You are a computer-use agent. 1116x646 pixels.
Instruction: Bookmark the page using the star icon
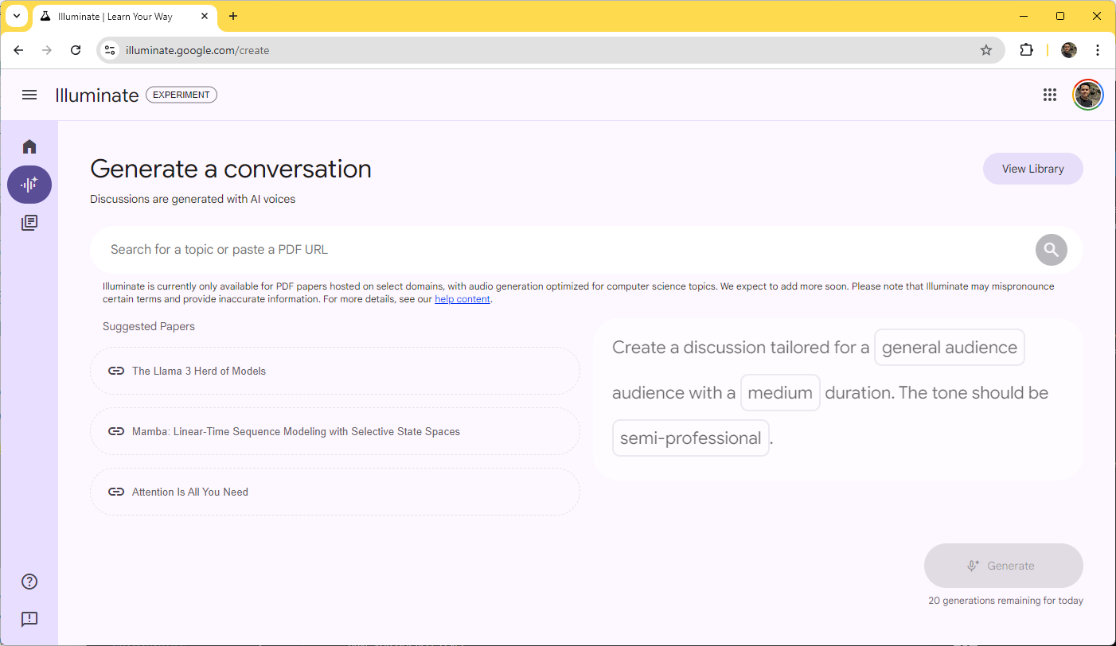(x=986, y=49)
